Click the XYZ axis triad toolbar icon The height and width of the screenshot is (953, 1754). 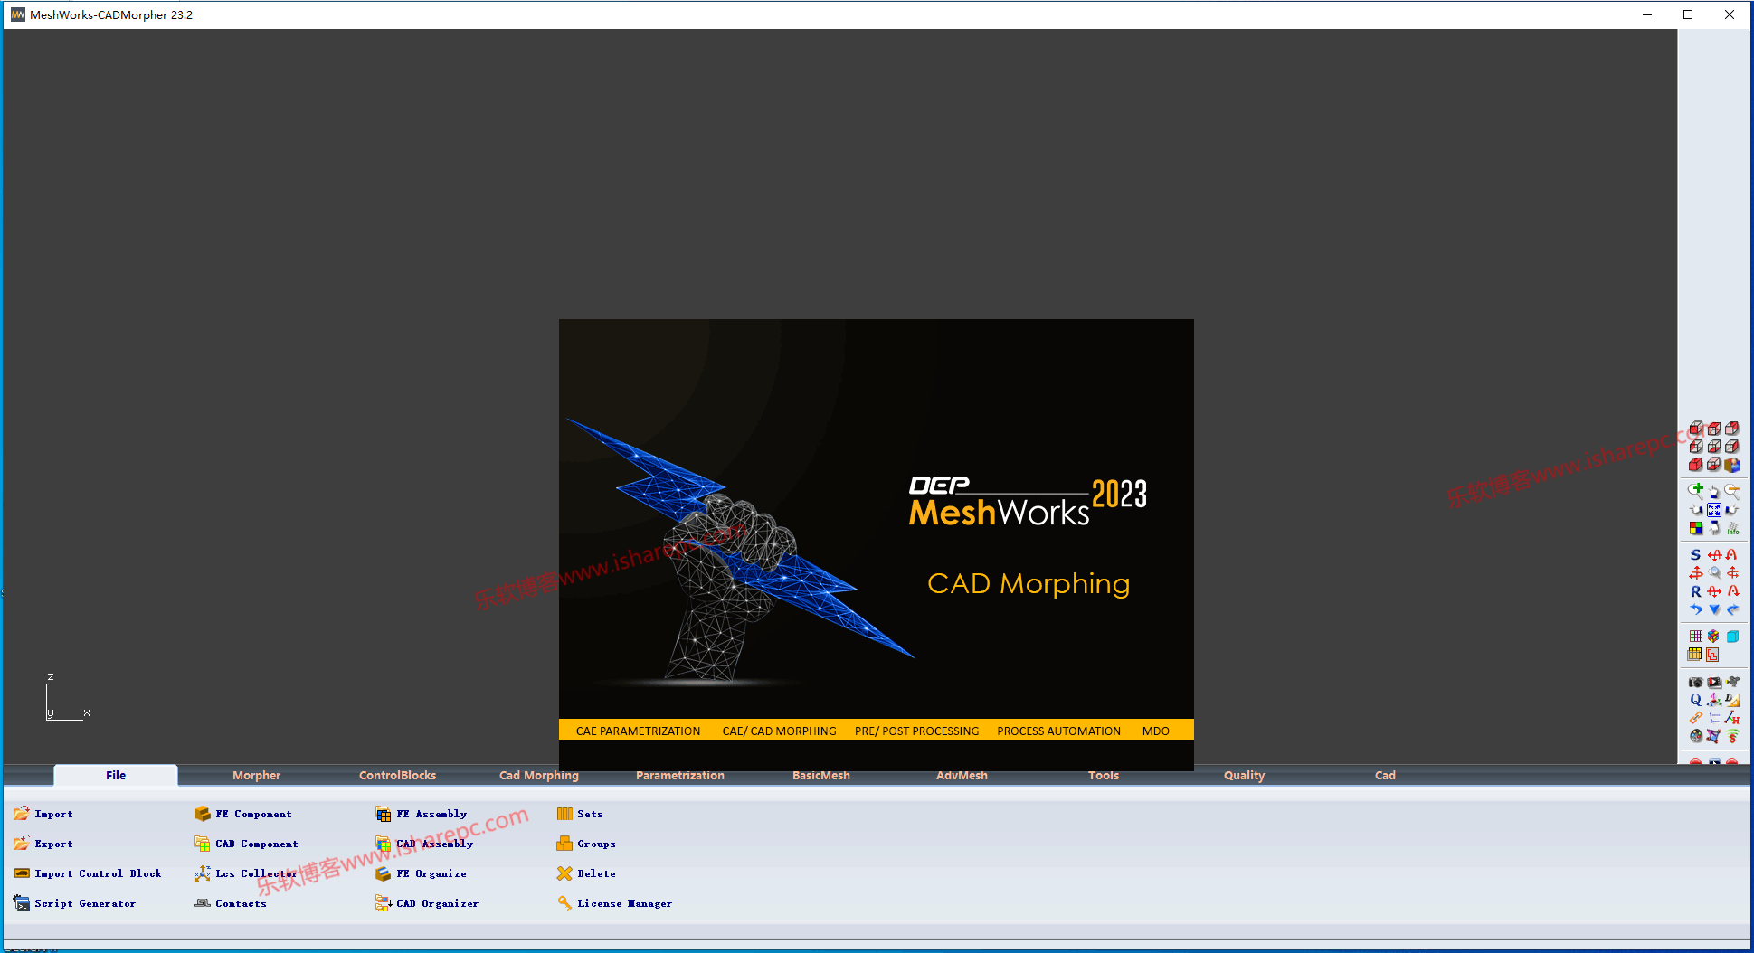1714,699
